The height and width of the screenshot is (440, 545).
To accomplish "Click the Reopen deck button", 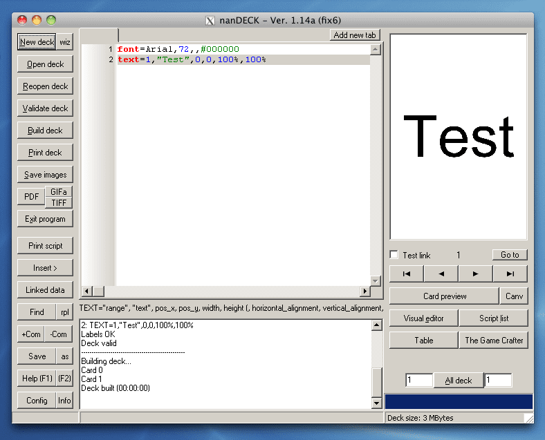I will [45, 86].
